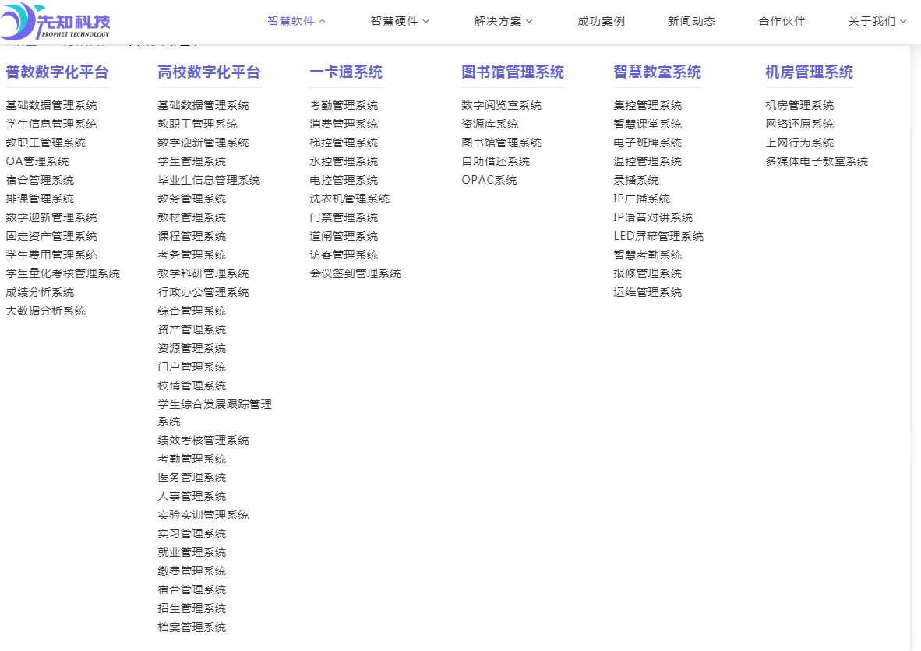Open 教务管理系统 link

coord(192,199)
